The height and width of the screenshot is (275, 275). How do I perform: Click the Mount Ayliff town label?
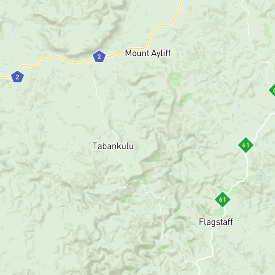click(x=148, y=53)
